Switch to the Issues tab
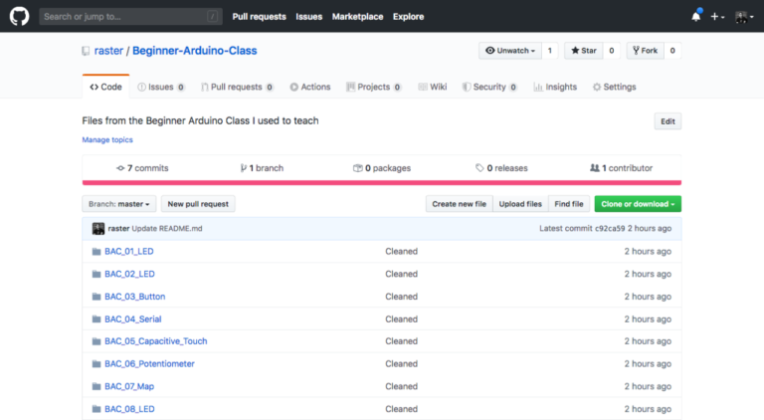This screenshot has height=420, width=764. 160,88
